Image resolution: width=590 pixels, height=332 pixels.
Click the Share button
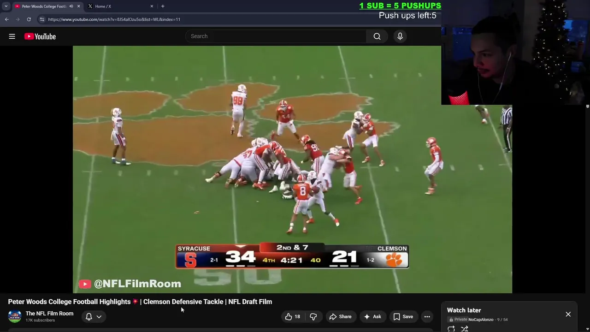click(340, 317)
